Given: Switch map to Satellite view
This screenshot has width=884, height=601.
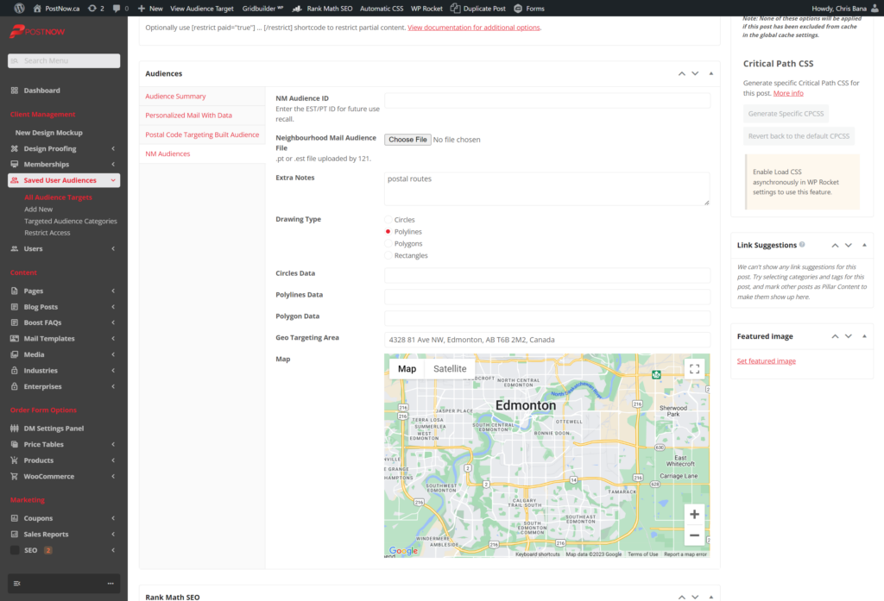Looking at the screenshot, I should pos(450,368).
